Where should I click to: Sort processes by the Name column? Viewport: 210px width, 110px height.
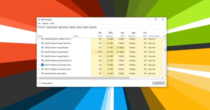55,35
